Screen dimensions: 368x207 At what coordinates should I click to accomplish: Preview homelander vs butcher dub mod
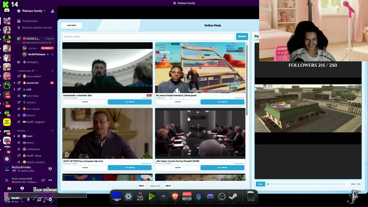(x=85, y=102)
